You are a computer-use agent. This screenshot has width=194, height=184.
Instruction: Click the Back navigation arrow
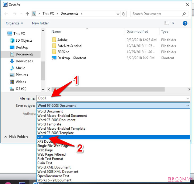pyautogui.click(x=6, y=14)
